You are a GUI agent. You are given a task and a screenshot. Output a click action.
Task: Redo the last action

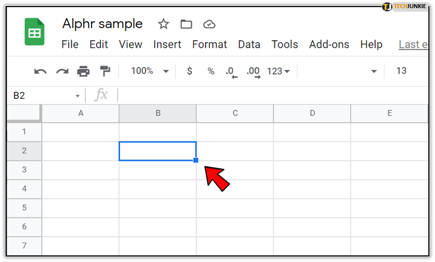[x=62, y=71]
